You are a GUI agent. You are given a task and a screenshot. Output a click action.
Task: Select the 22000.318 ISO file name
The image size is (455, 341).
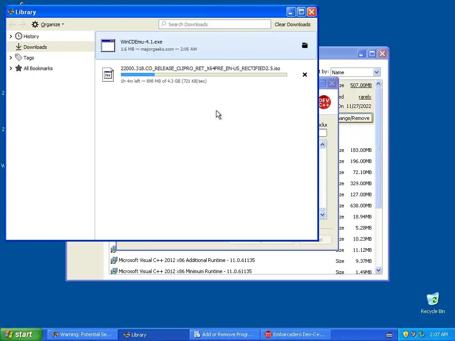pos(200,68)
